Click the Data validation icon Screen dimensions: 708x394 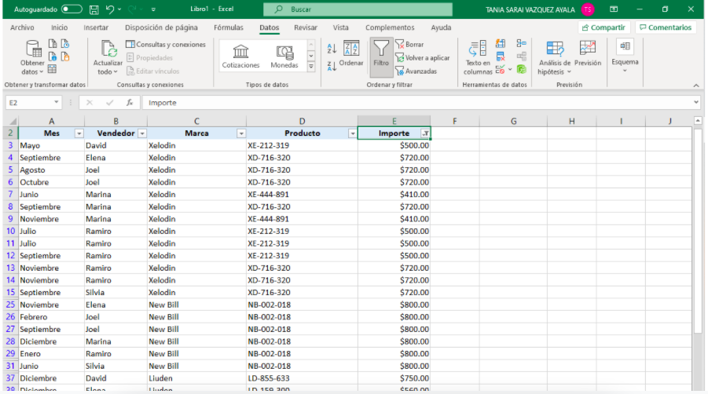[x=500, y=69]
